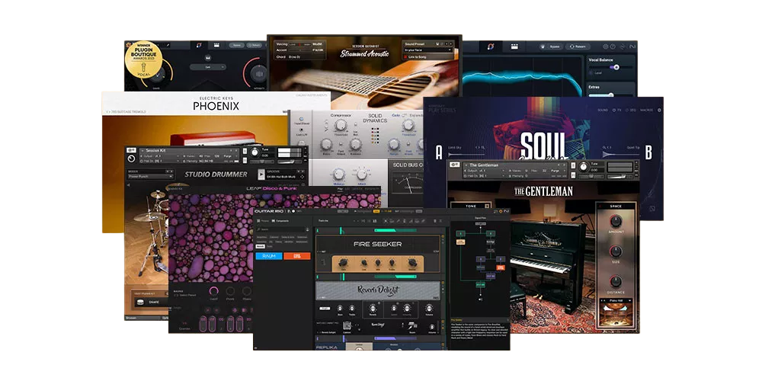Click the next instrument arrow beside Session Kit
The height and width of the screenshot is (381, 762).
(236, 151)
